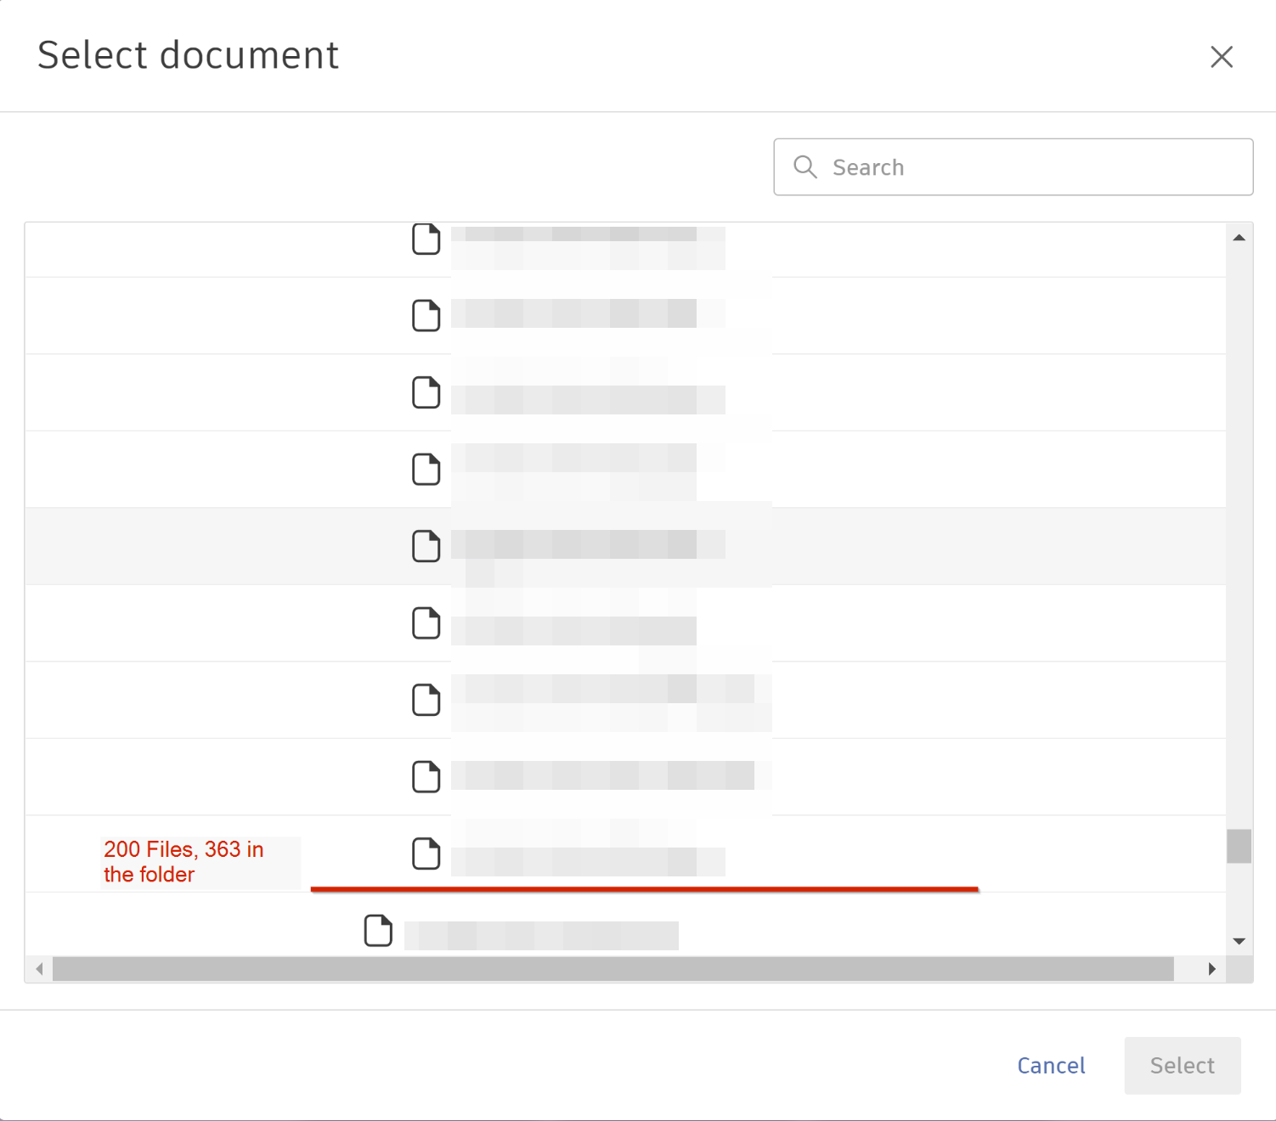1276x1121 pixels.
Task: Select the second document icon in the list
Action: pos(426,315)
